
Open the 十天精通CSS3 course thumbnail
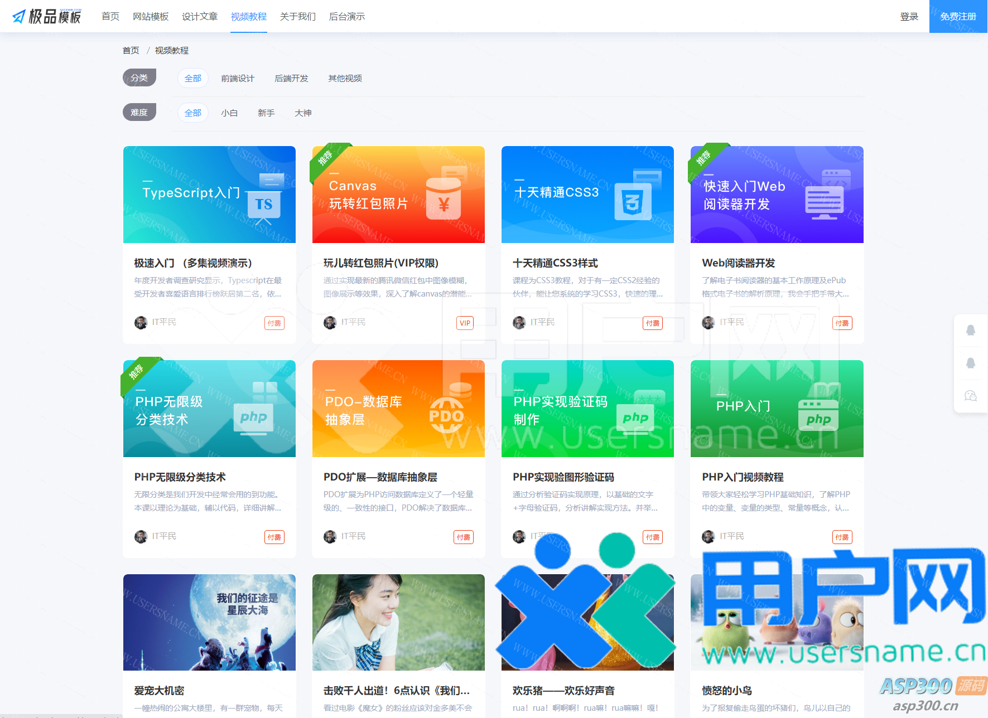click(587, 194)
